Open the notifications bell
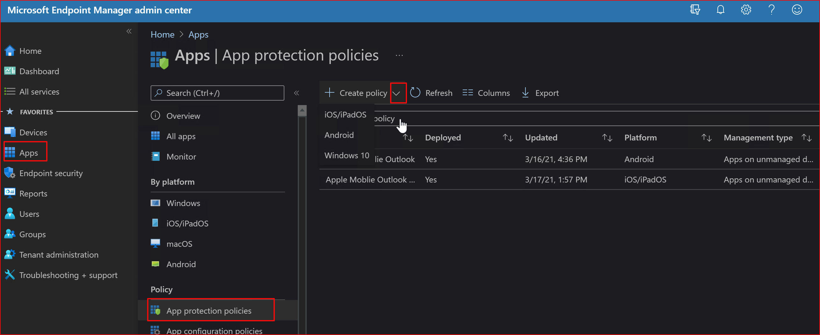The width and height of the screenshot is (820, 335). pyautogui.click(x=720, y=10)
